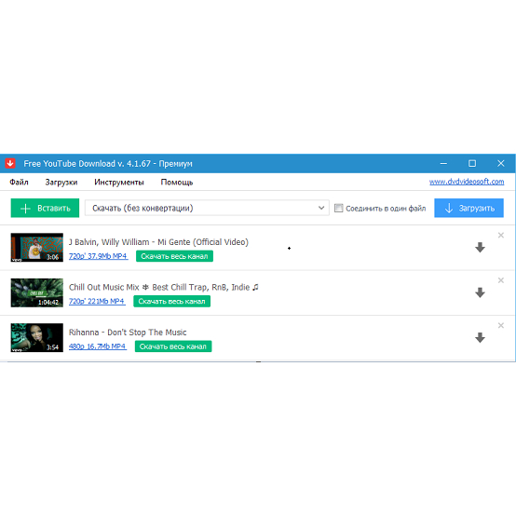
Task: Open the Инструменты menu
Action: [119, 182]
